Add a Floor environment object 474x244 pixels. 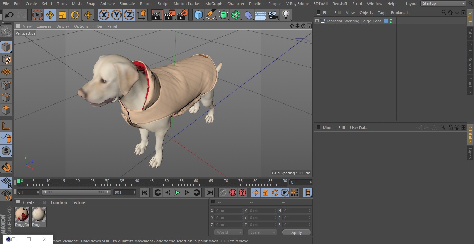coord(261,15)
